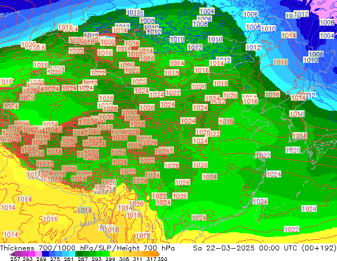337x261 pixels.
Task: Click the red 1016 label on the light-blue area
Action: pyautogui.click(x=281, y=62)
